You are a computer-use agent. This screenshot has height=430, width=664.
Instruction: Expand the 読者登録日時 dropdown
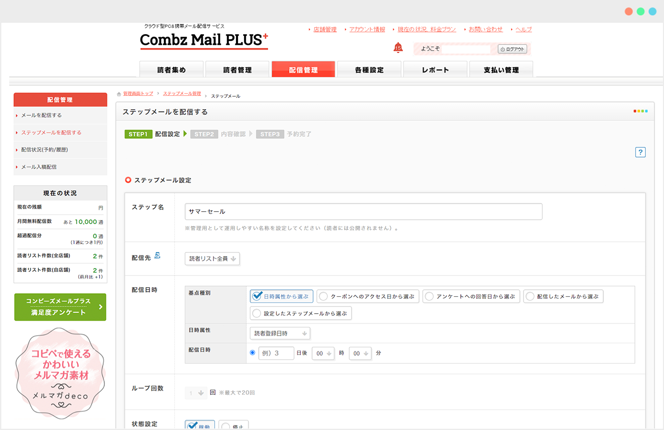280,333
